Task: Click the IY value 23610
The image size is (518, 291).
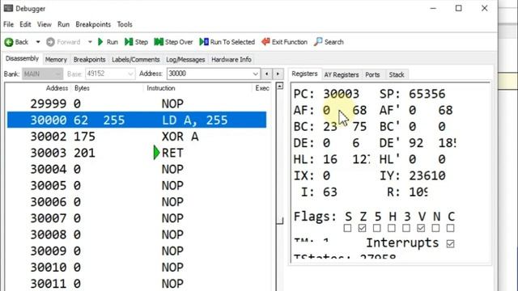Action: [427, 176]
